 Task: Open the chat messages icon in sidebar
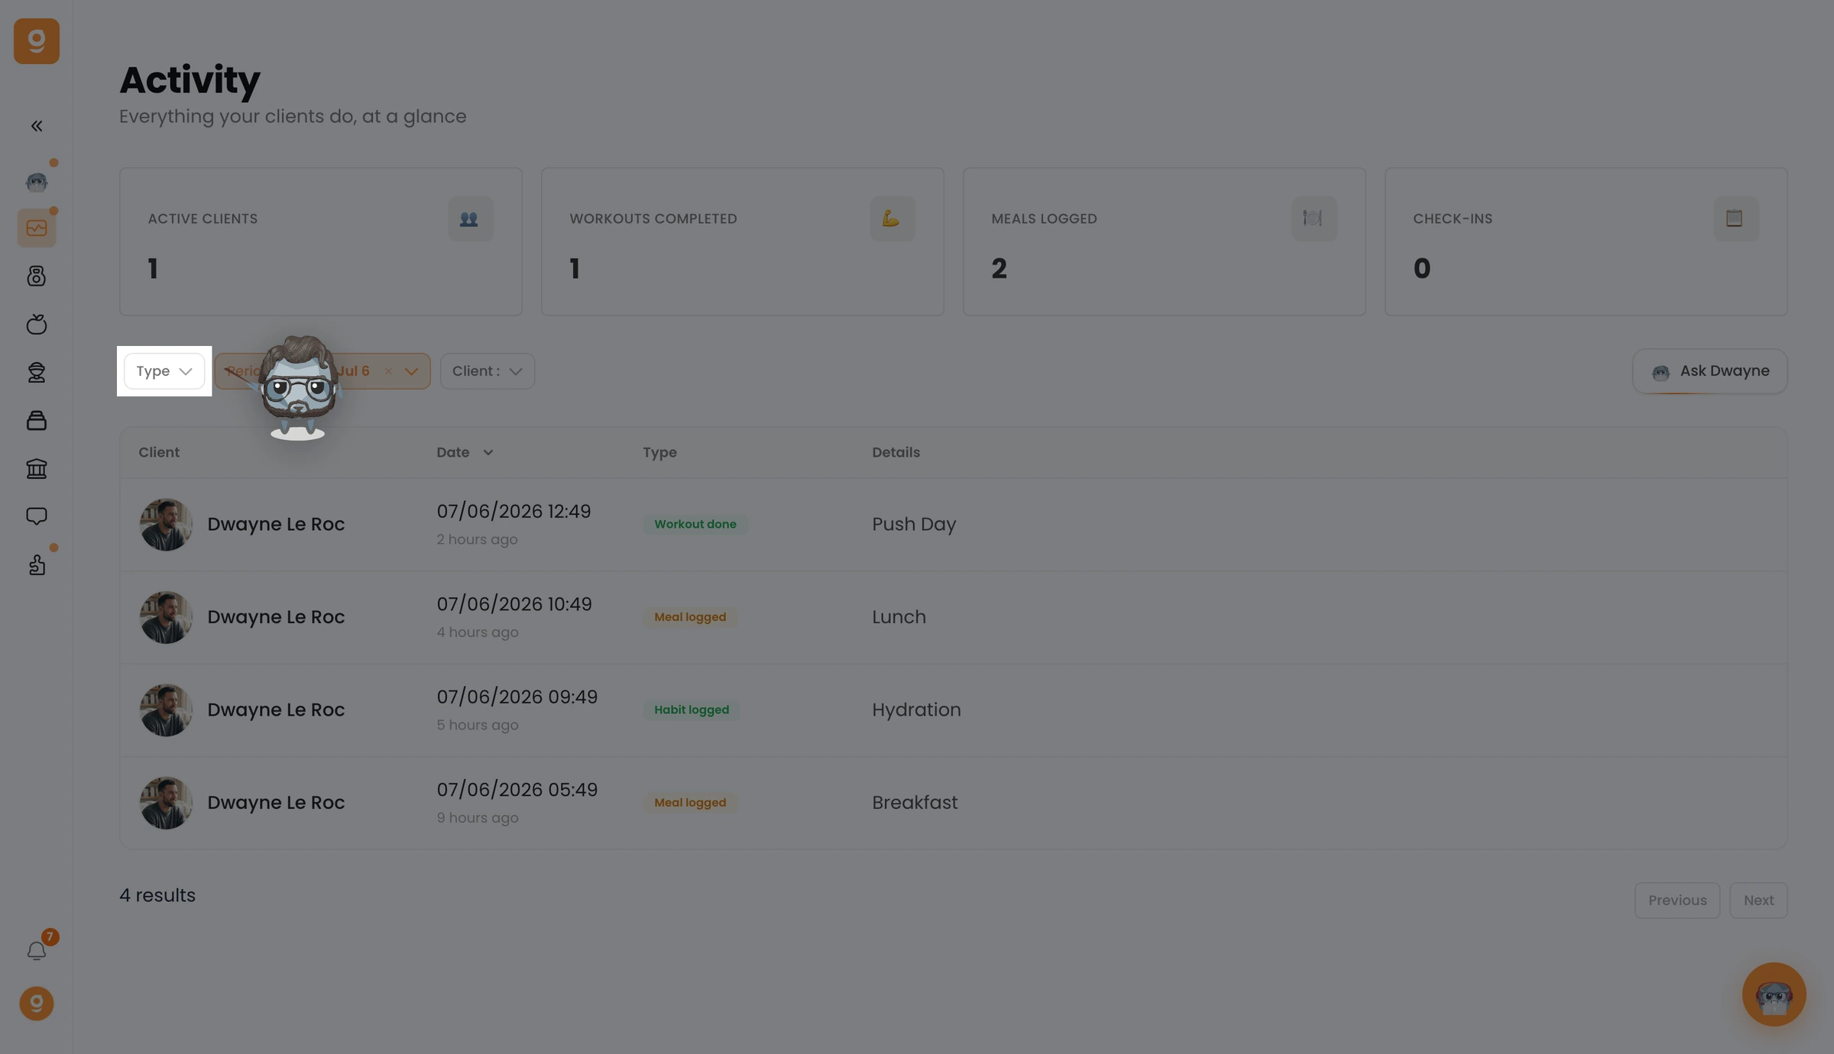click(x=37, y=517)
